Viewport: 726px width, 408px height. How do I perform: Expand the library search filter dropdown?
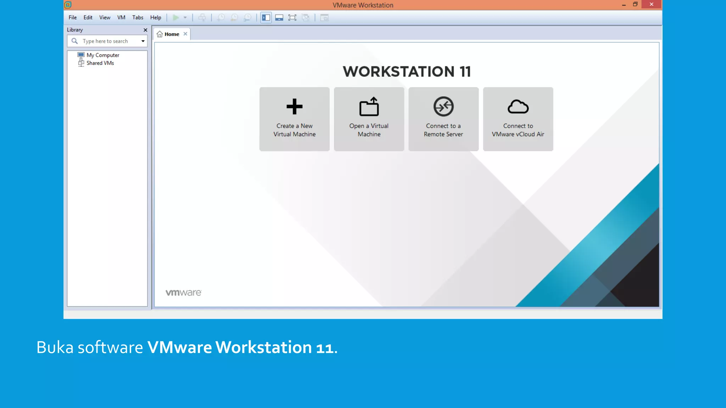coord(143,41)
